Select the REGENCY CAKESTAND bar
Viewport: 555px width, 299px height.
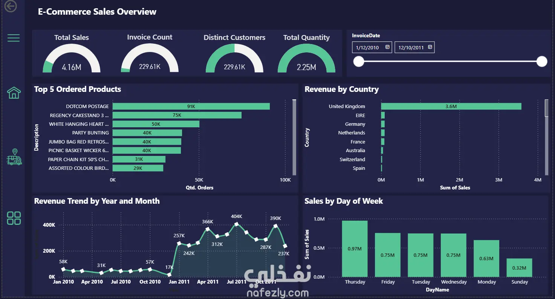pos(177,115)
